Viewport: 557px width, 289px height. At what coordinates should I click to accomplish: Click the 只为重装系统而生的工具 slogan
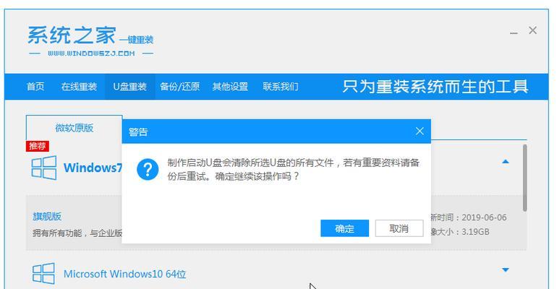[435, 87]
